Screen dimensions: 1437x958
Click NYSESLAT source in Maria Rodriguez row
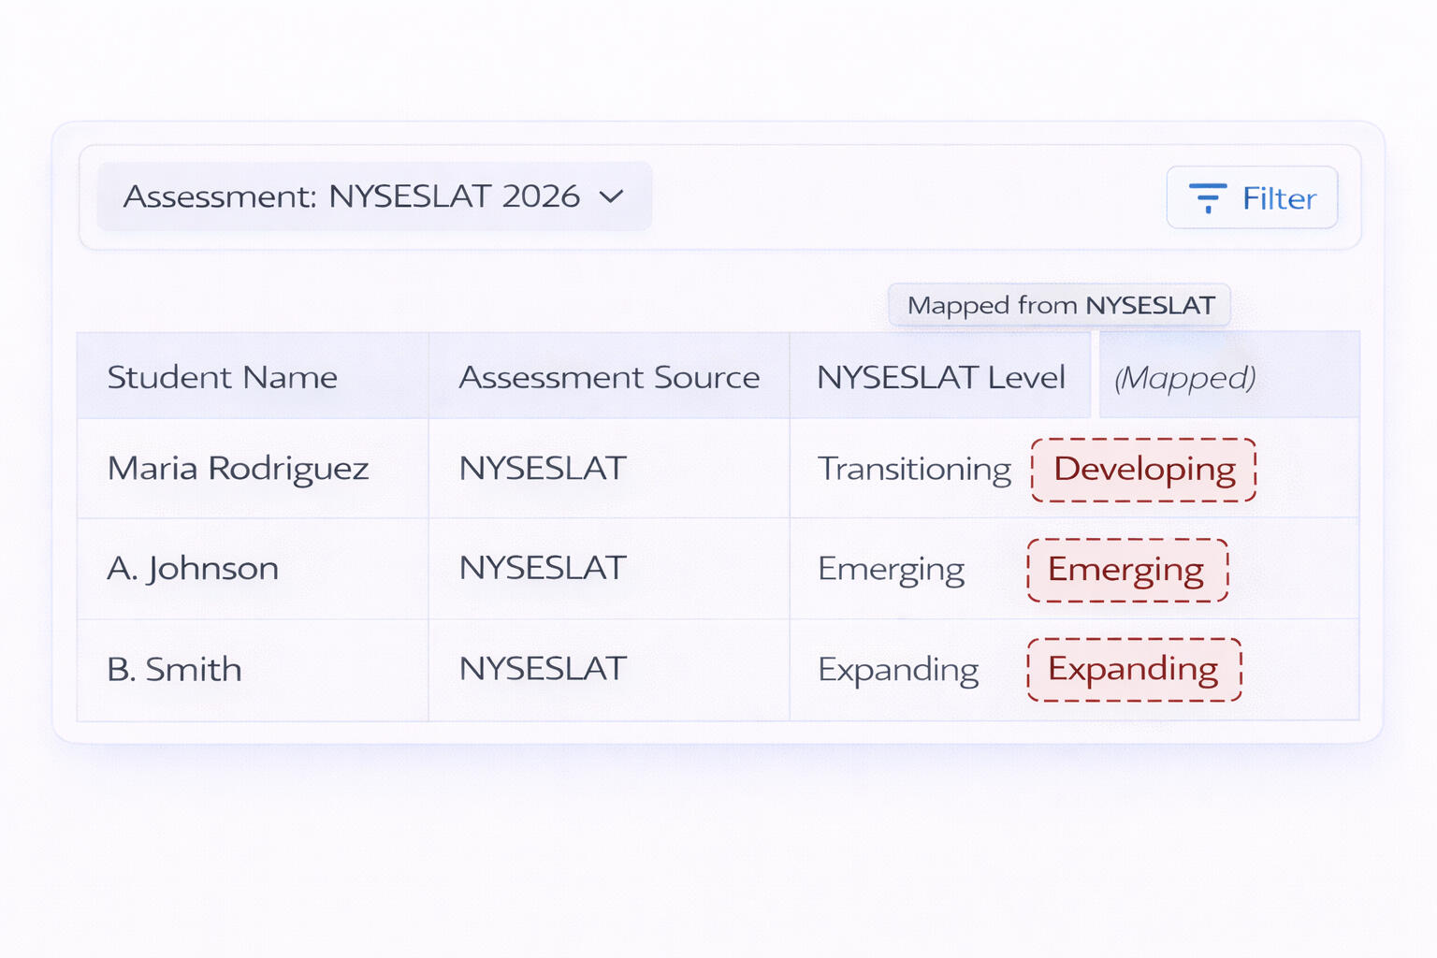click(x=543, y=468)
